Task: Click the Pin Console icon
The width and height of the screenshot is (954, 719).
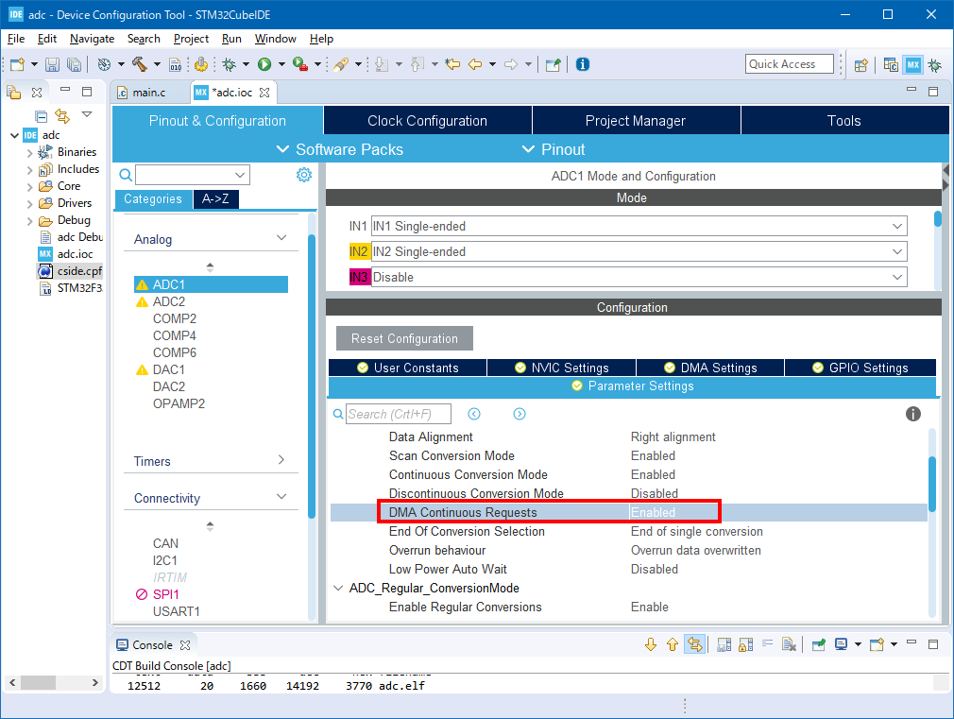Action: click(818, 644)
